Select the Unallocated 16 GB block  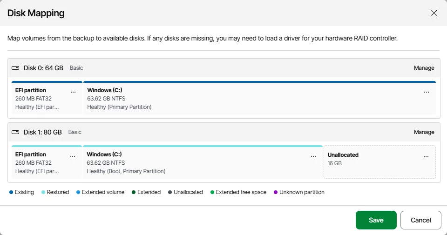(380, 162)
